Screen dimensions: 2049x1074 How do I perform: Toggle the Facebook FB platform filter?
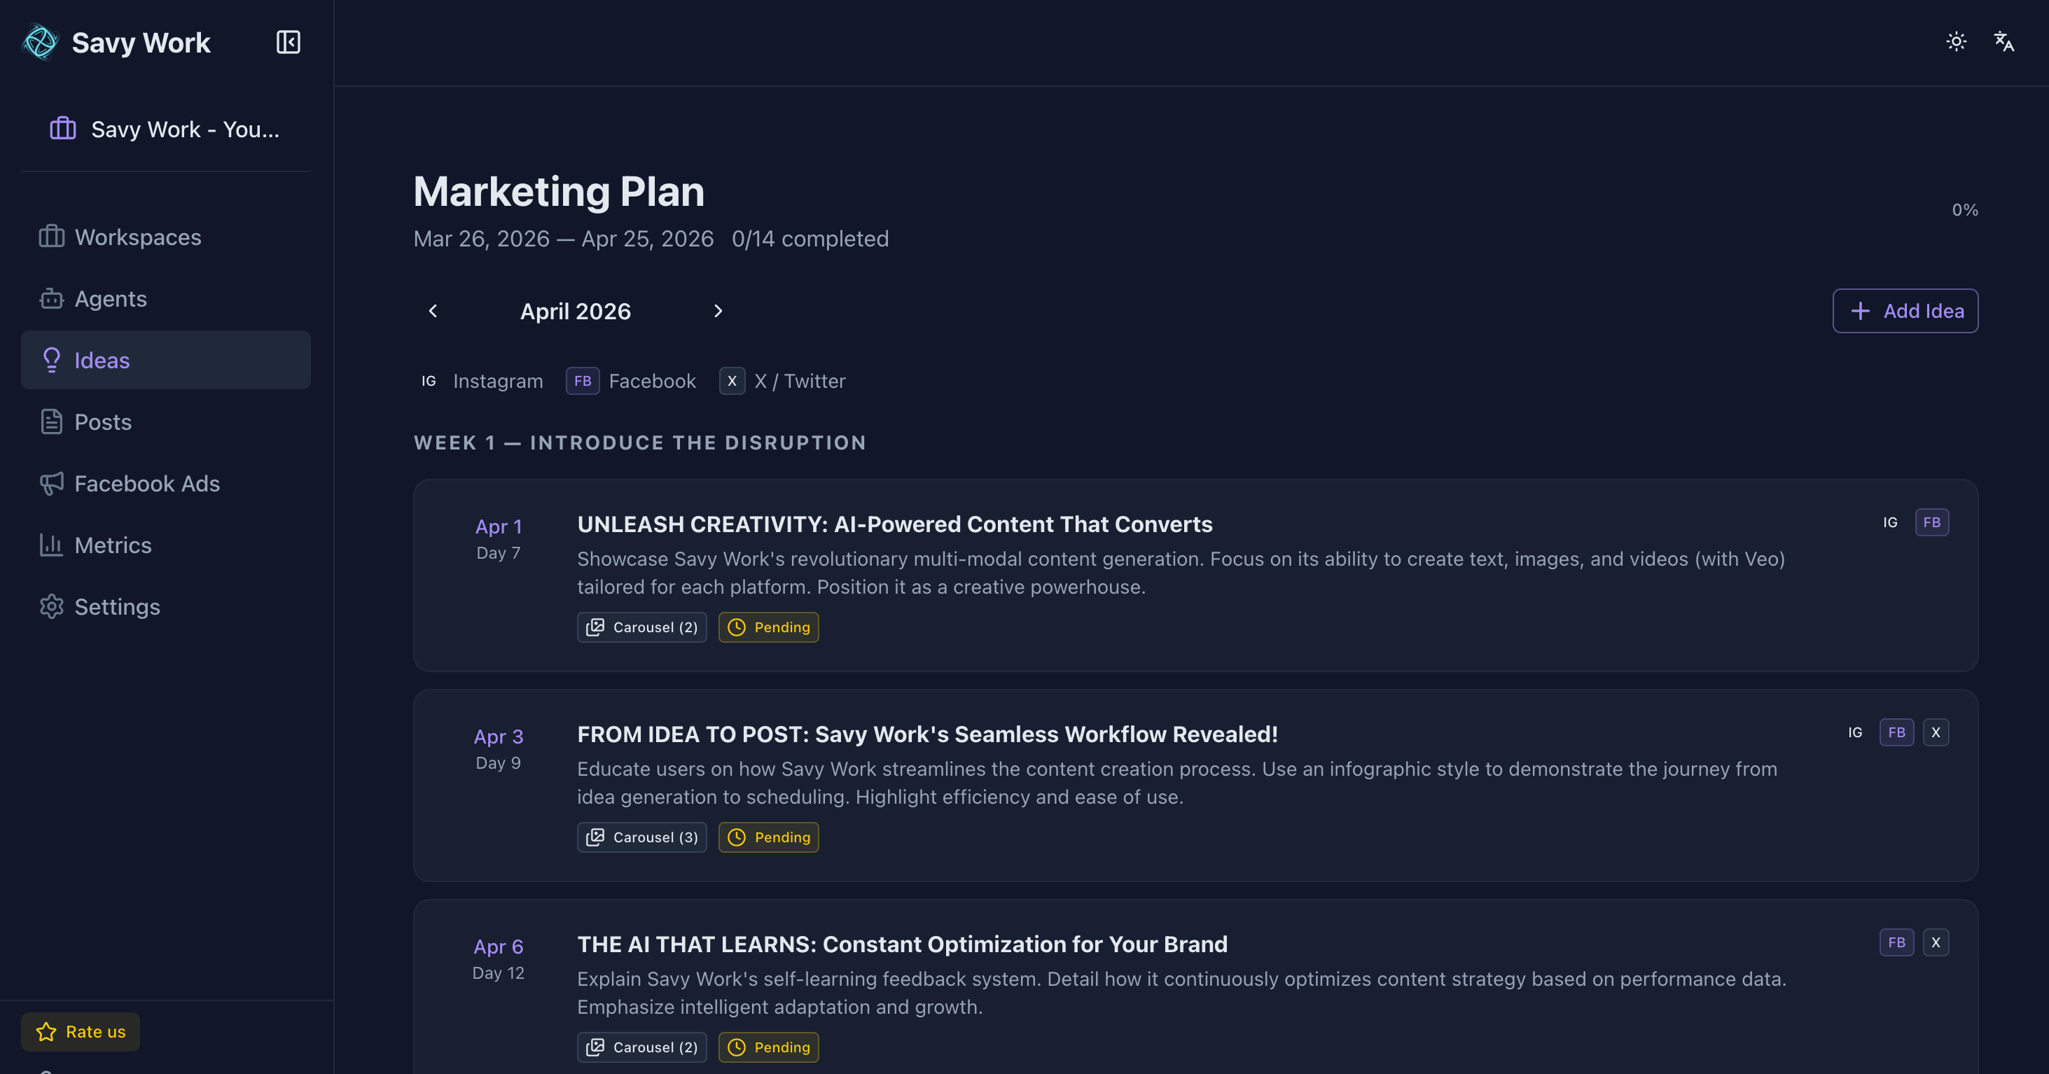point(632,381)
